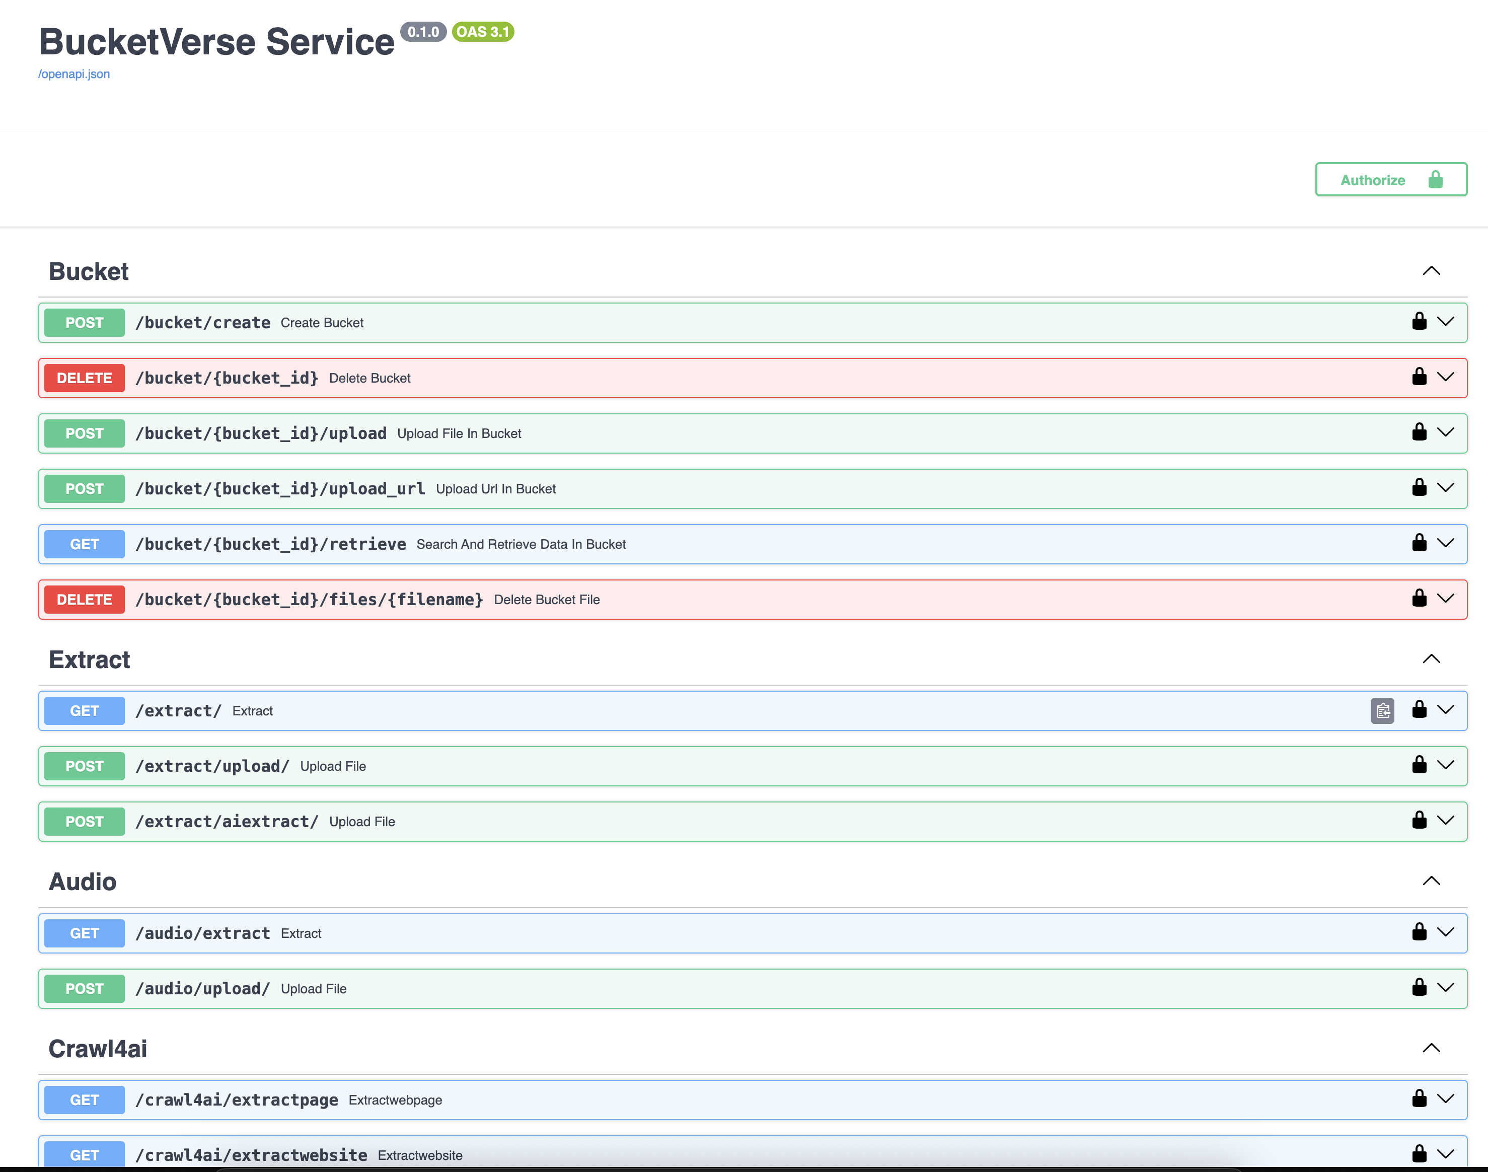Click the POST badge for /bucket/create

(x=85, y=323)
